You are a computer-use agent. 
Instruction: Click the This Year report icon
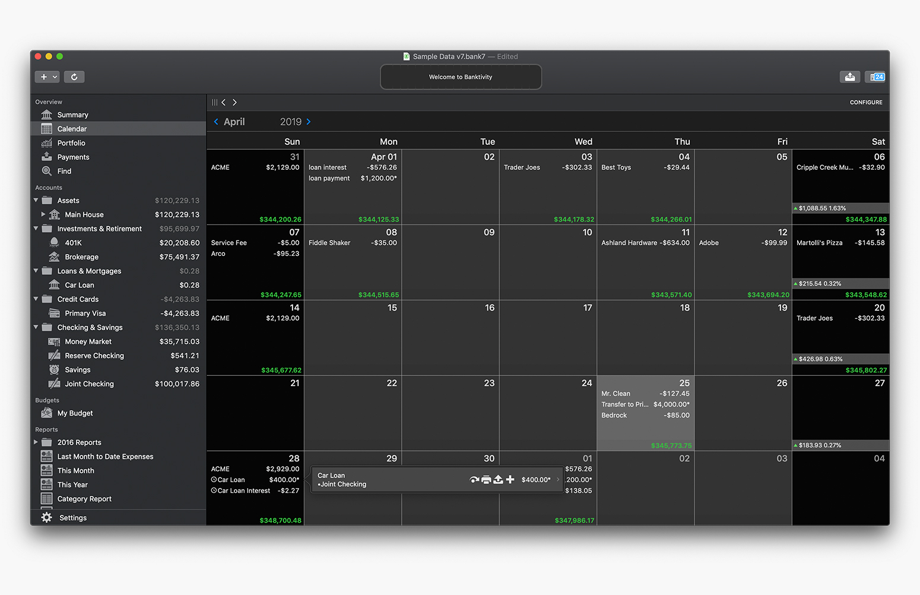click(x=47, y=485)
